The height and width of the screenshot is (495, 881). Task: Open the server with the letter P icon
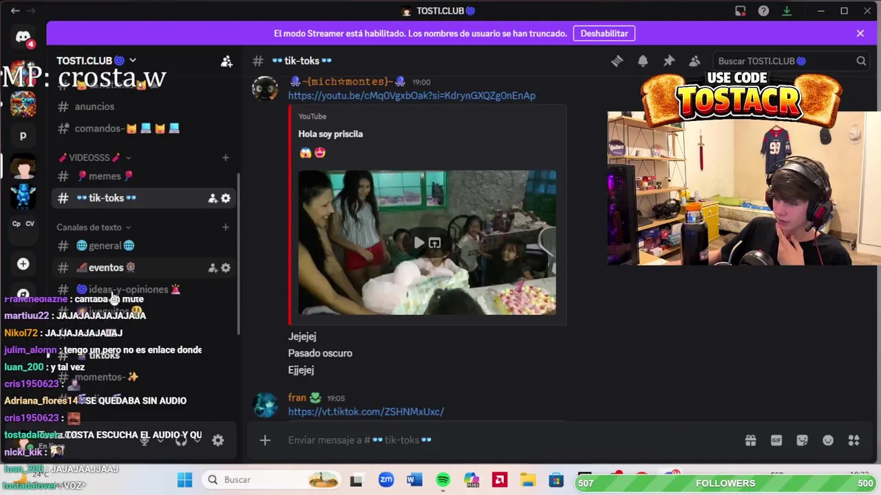[23, 135]
